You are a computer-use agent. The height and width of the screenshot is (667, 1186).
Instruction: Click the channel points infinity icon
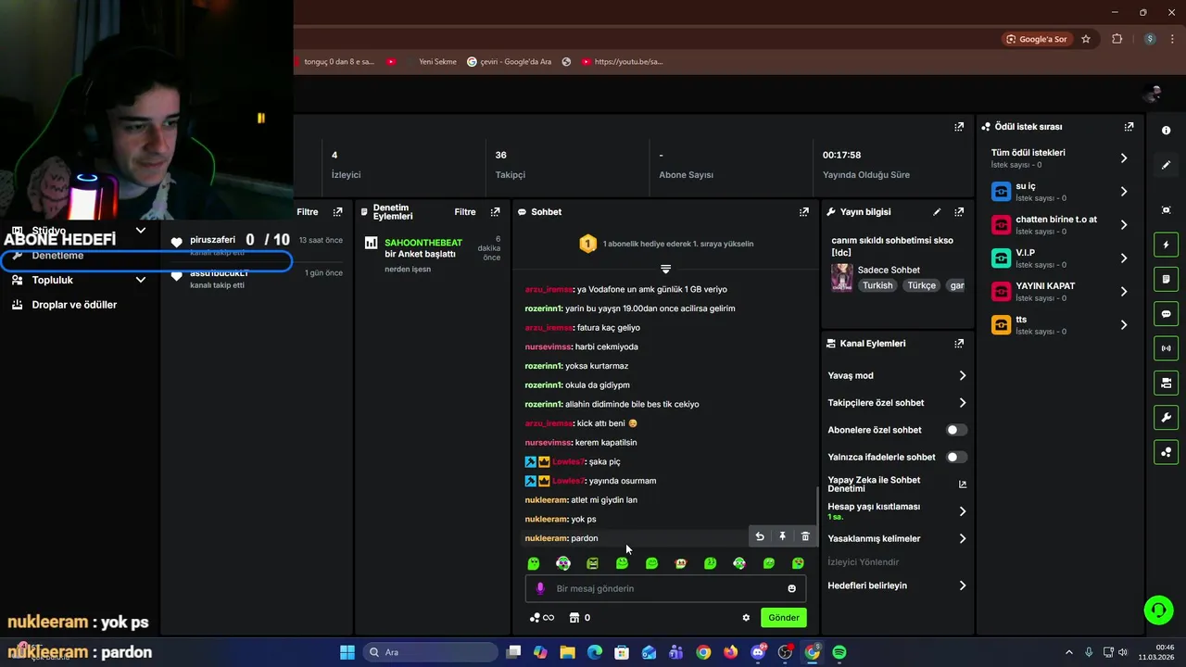[541, 618]
